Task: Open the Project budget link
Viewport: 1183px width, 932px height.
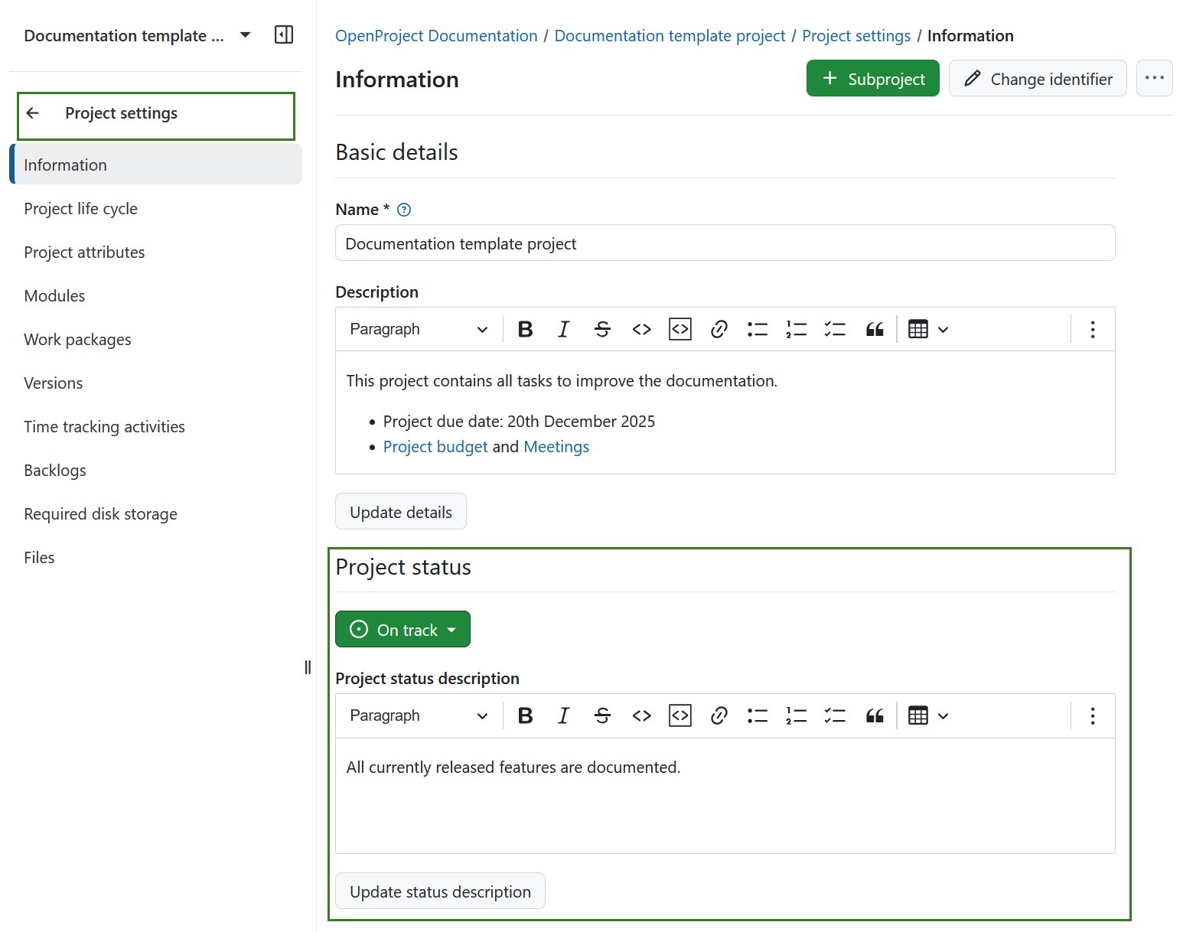Action: [x=435, y=446]
